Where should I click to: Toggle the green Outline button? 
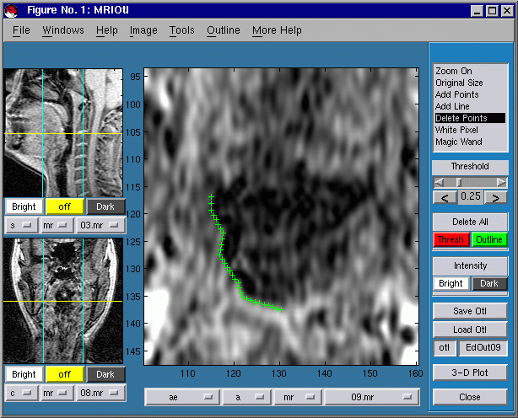pyautogui.click(x=489, y=239)
